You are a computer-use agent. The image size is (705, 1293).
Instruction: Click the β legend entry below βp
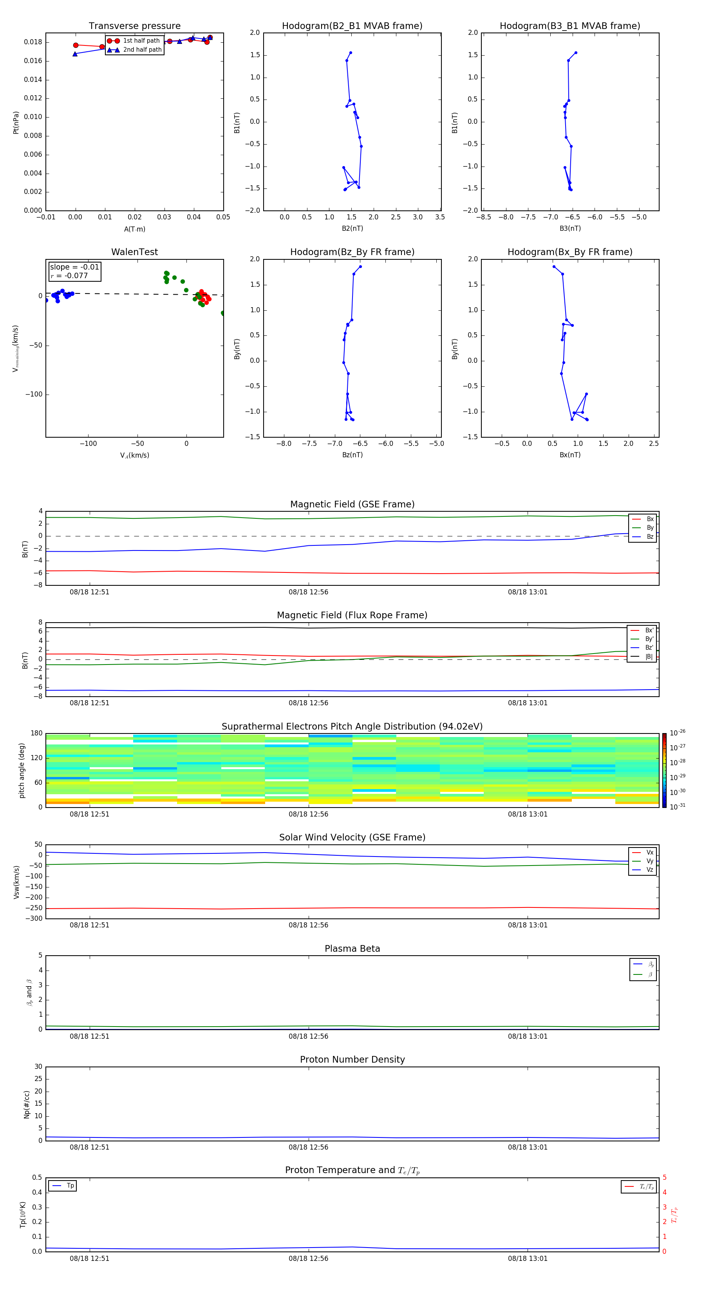point(643,974)
